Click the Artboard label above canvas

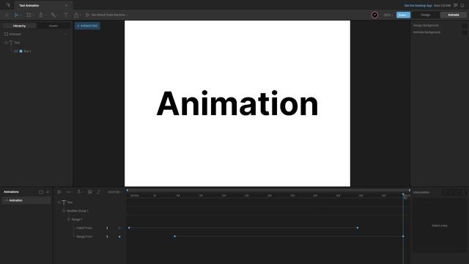[x=87, y=26]
